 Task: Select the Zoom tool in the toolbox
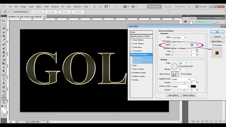[x=4, y=103]
